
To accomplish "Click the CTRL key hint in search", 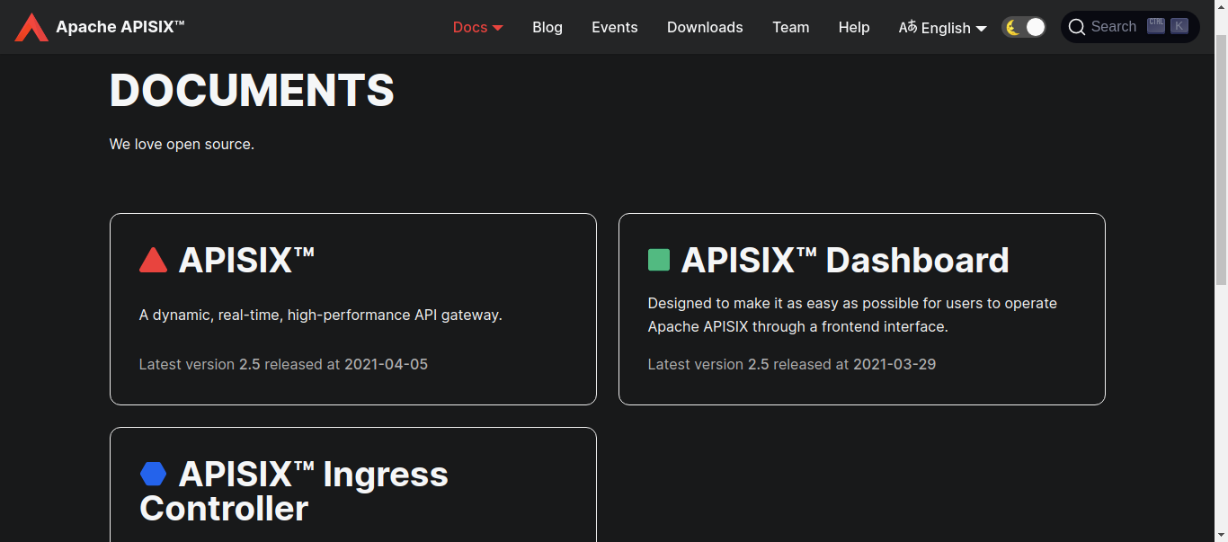I will coord(1156,26).
